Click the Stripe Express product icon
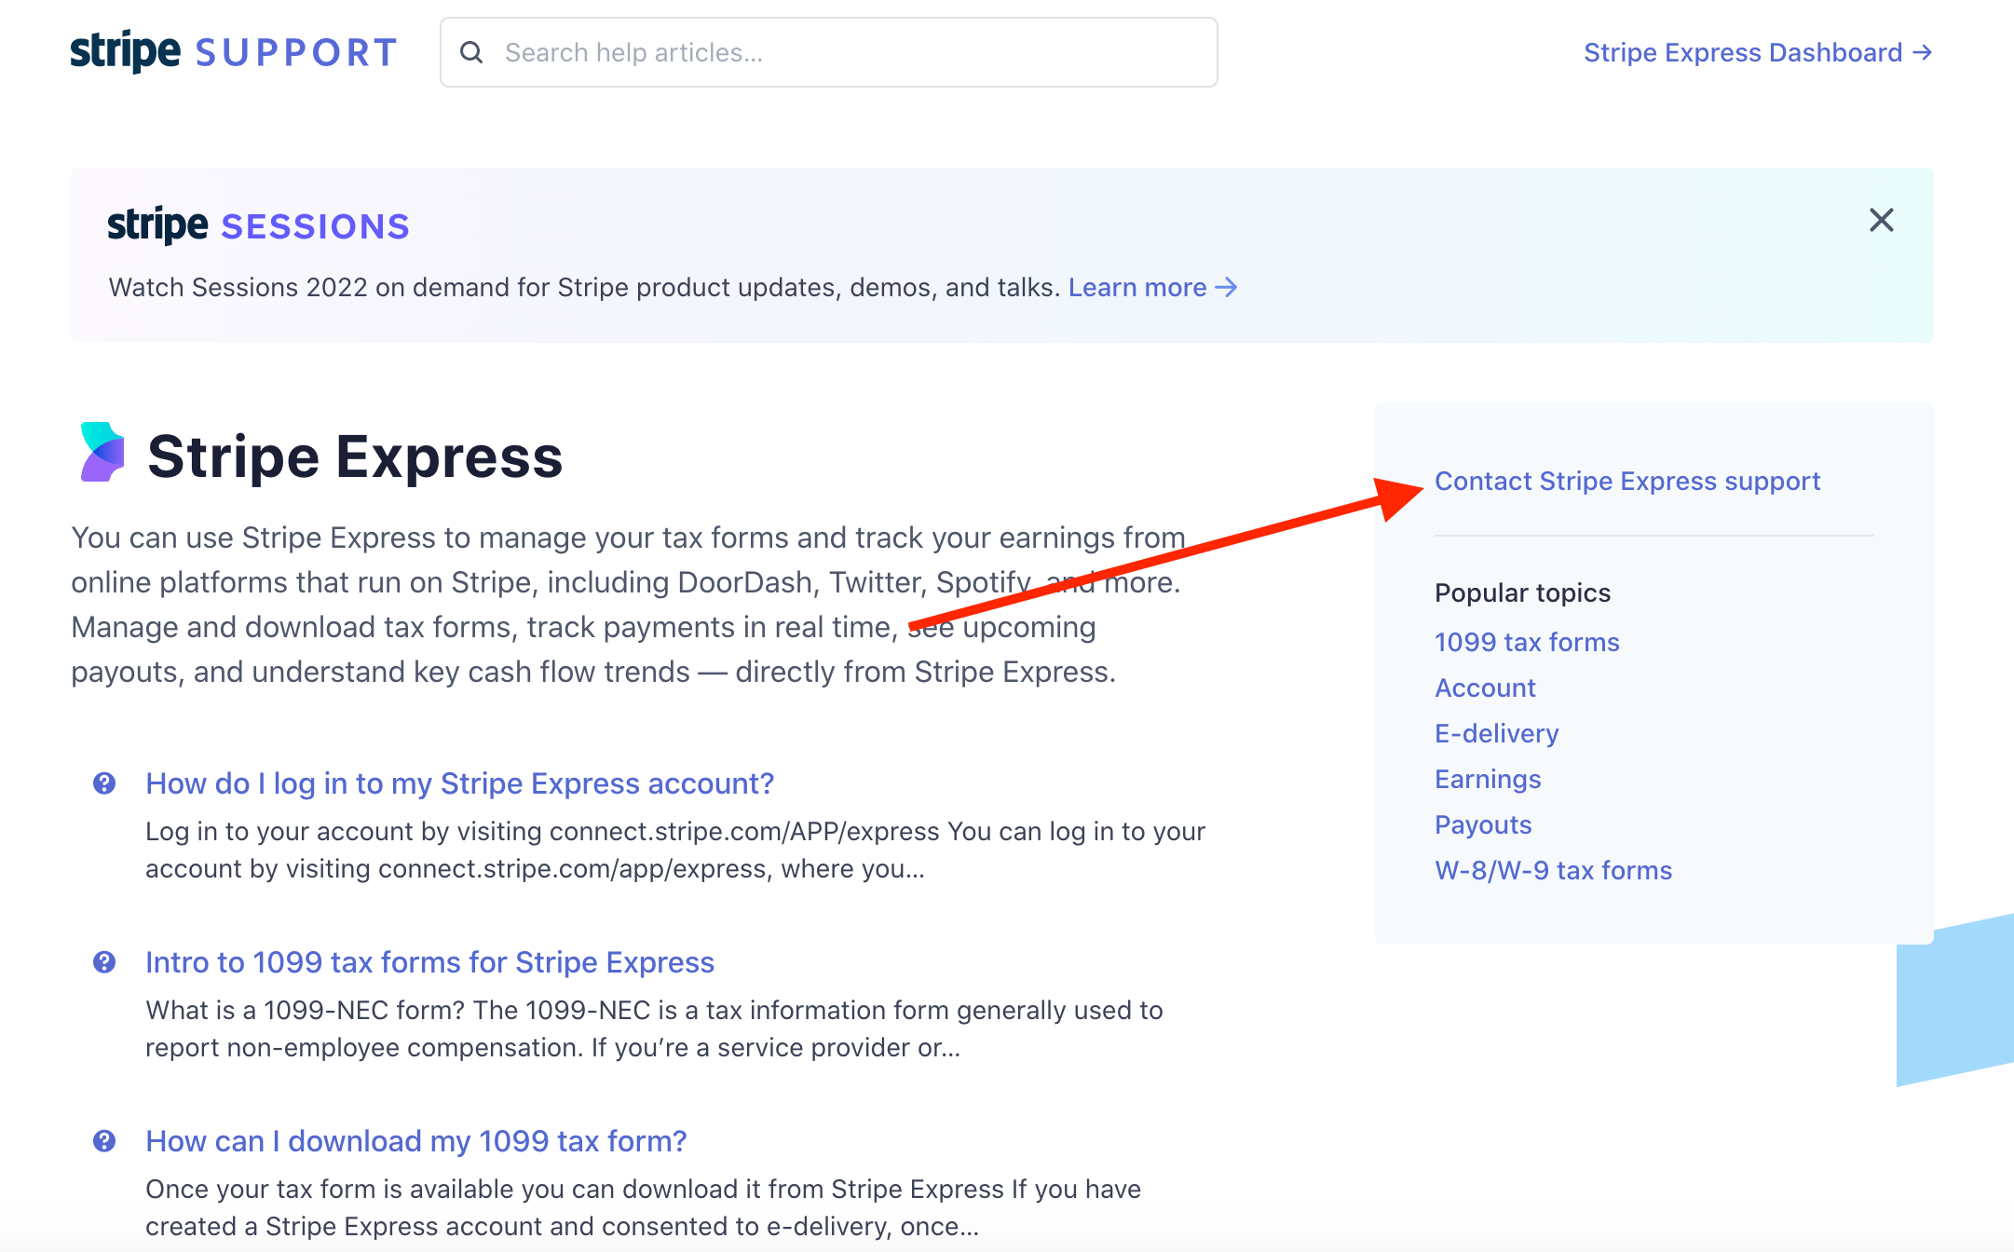This screenshot has width=2014, height=1252. [102, 453]
